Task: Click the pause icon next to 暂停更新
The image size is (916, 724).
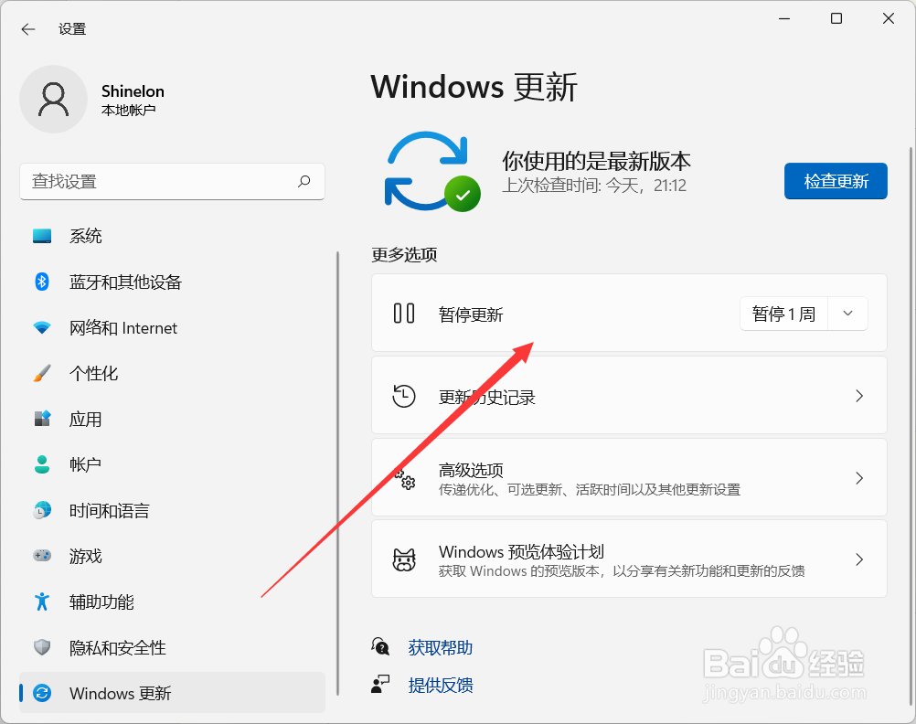Action: pos(404,314)
